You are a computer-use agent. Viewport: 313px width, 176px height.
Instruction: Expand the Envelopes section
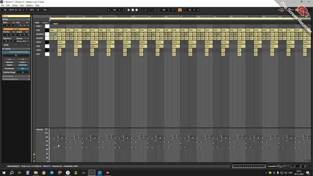point(16,76)
